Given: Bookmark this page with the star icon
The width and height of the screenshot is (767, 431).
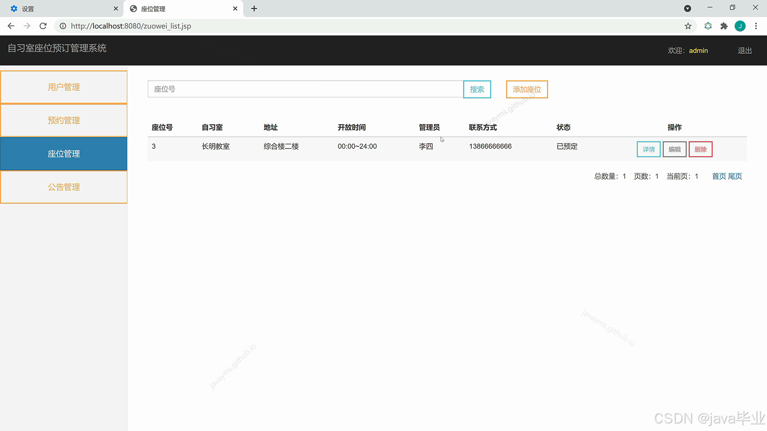Looking at the screenshot, I should tap(688, 26).
